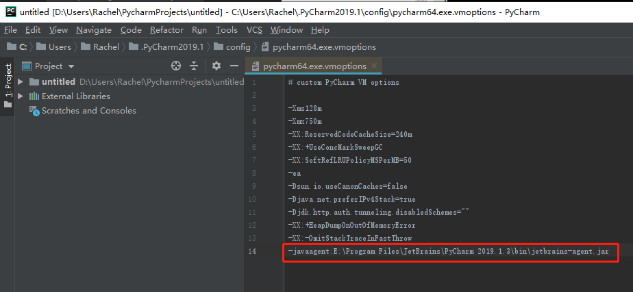Click the -Xms128m line

[305, 108]
